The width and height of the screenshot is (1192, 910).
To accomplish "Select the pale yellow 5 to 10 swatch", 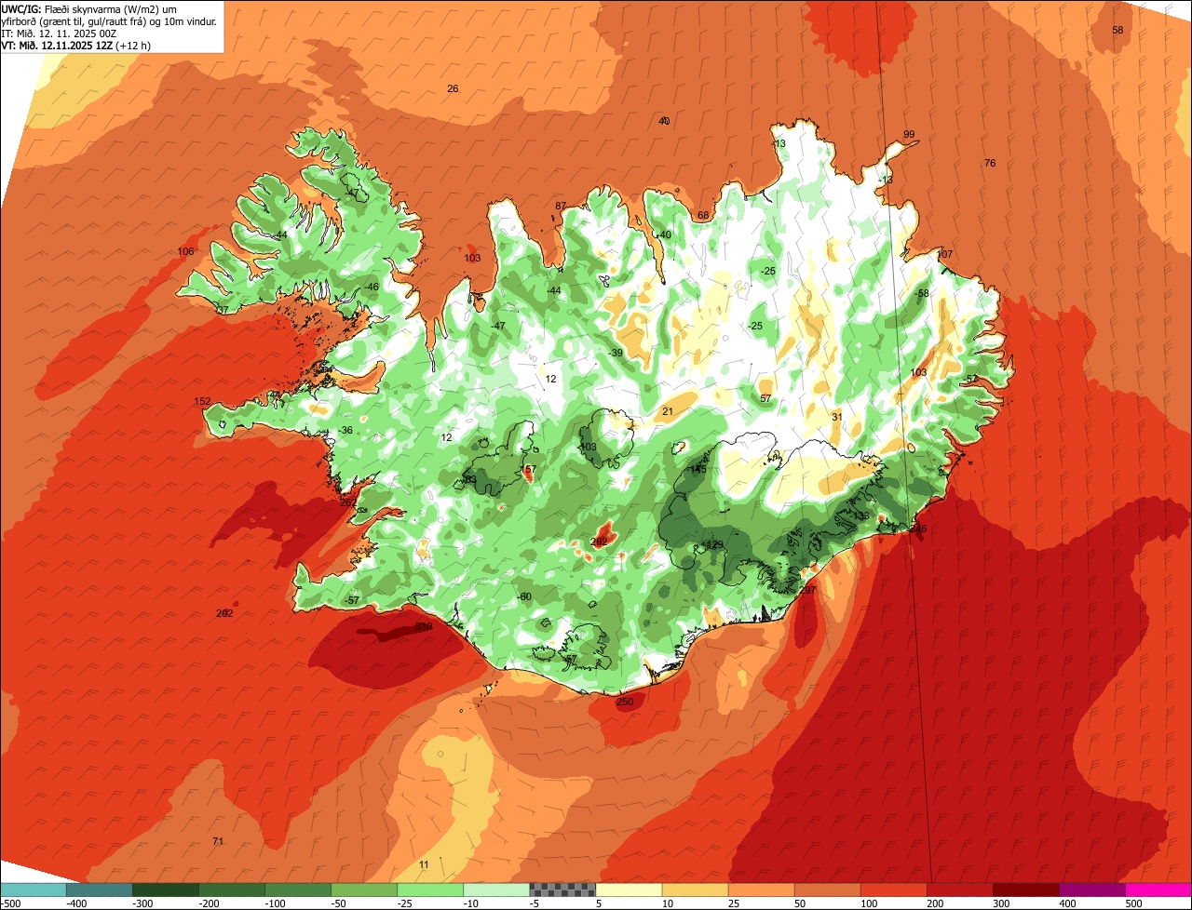I will tap(629, 890).
